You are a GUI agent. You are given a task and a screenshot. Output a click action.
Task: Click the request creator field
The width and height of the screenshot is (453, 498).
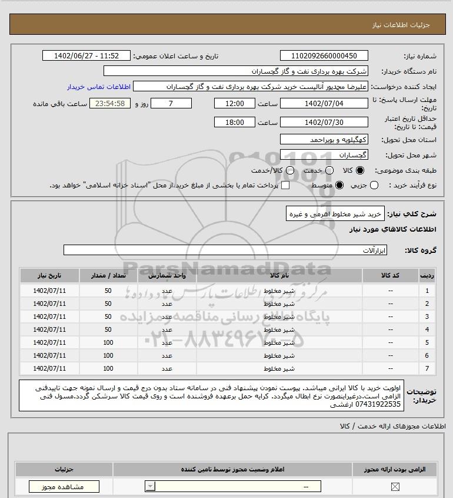251,87
